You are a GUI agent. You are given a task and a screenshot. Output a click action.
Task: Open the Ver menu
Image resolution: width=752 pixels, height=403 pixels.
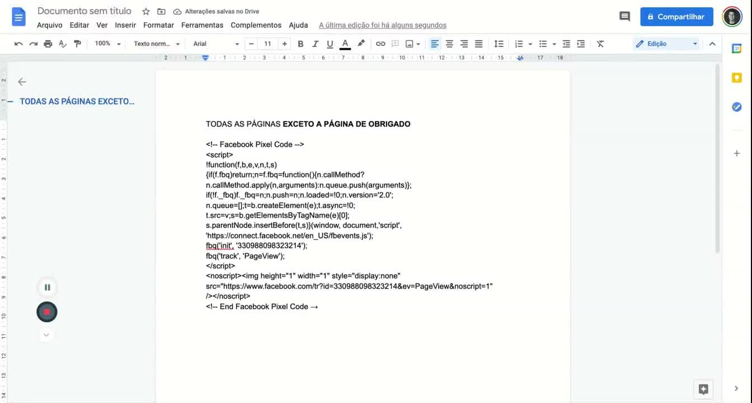(x=102, y=25)
